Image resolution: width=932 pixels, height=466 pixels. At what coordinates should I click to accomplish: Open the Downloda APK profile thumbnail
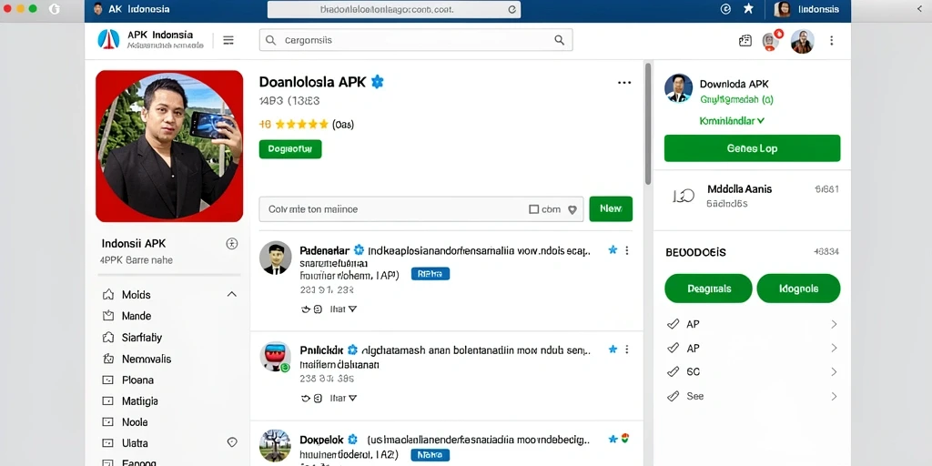pos(678,88)
